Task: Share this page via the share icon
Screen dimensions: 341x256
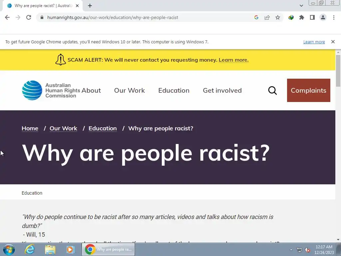Action: 267,17
